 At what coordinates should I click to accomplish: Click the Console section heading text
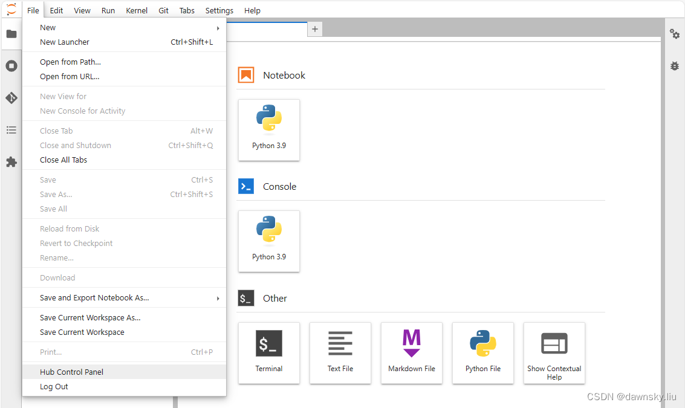click(x=279, y=187)
